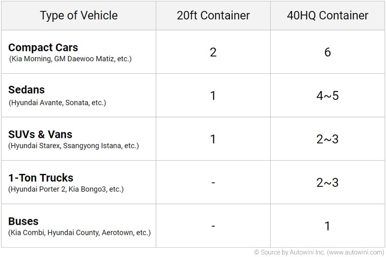Click the "1-Ton Trucks" row title

click(41, 178)
